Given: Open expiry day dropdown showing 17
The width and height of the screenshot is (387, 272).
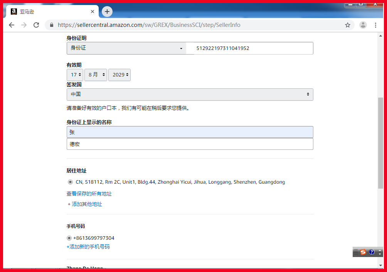Looking at the screenshot, I should pyautogui.click(x=75, y=75).
